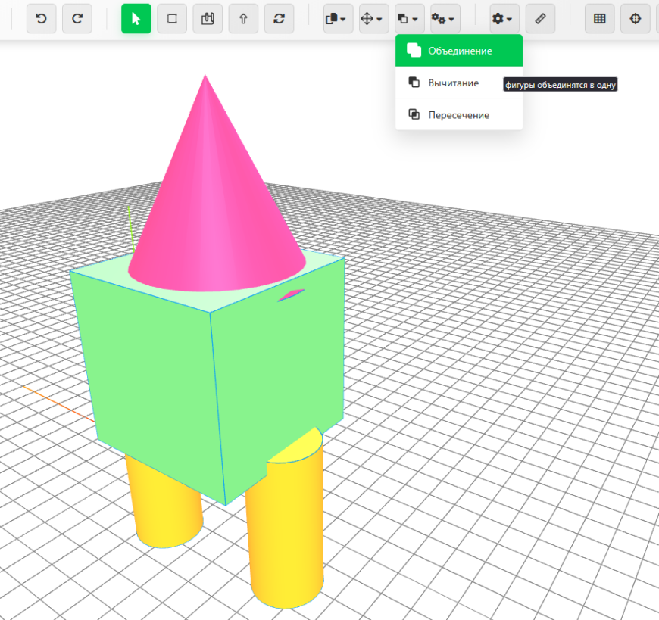Open the boolean operations dropdown

tap(408, 18)
